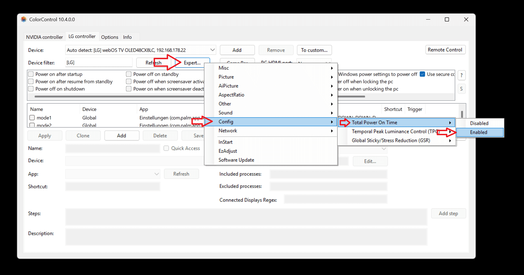Enable Power on after startup

pyautogui.click(x=31, y=74)
